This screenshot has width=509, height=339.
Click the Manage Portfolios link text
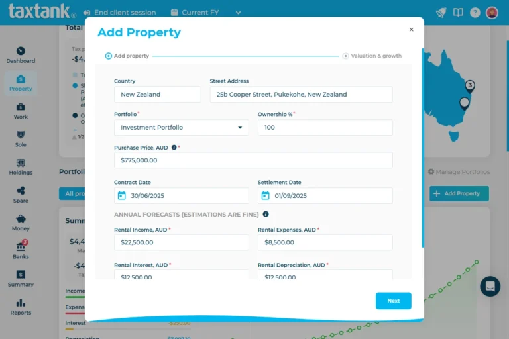463,171
